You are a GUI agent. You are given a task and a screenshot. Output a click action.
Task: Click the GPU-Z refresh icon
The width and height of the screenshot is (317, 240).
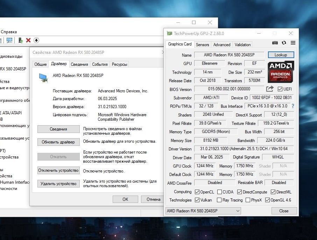tap(284, 43)
